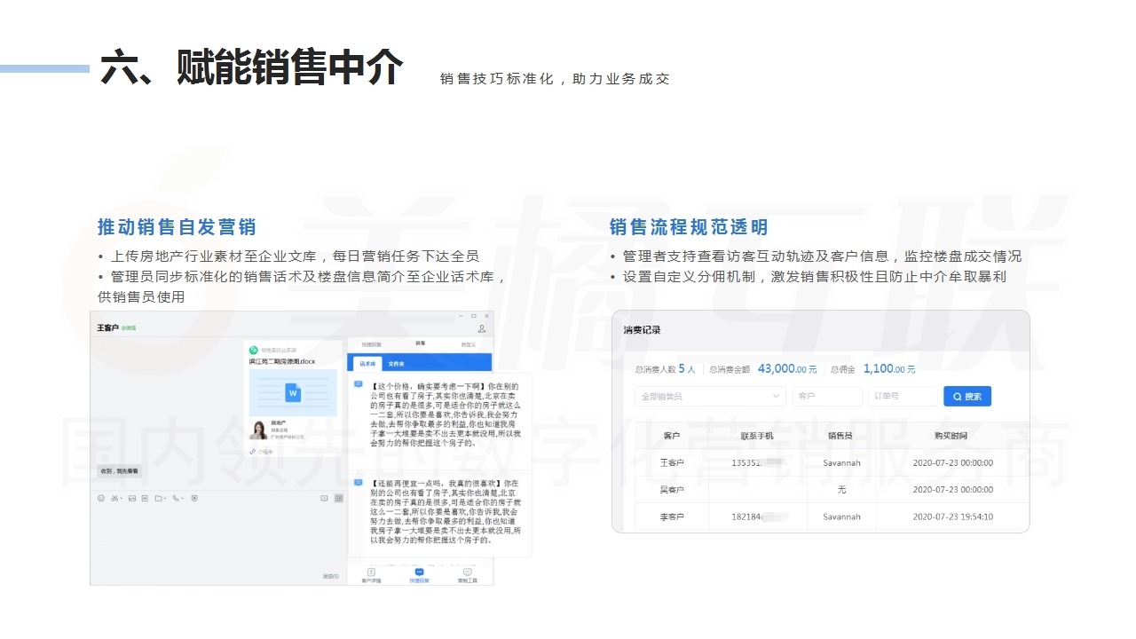
Task: Click the 李客户 row in the table
Action: click(x=832, y=517)
